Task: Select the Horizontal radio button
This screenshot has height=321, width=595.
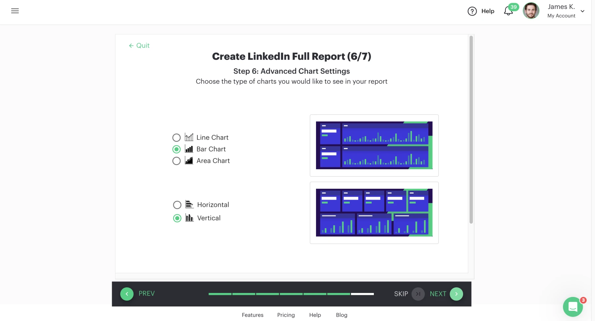Action: click(x=177, y=205)
